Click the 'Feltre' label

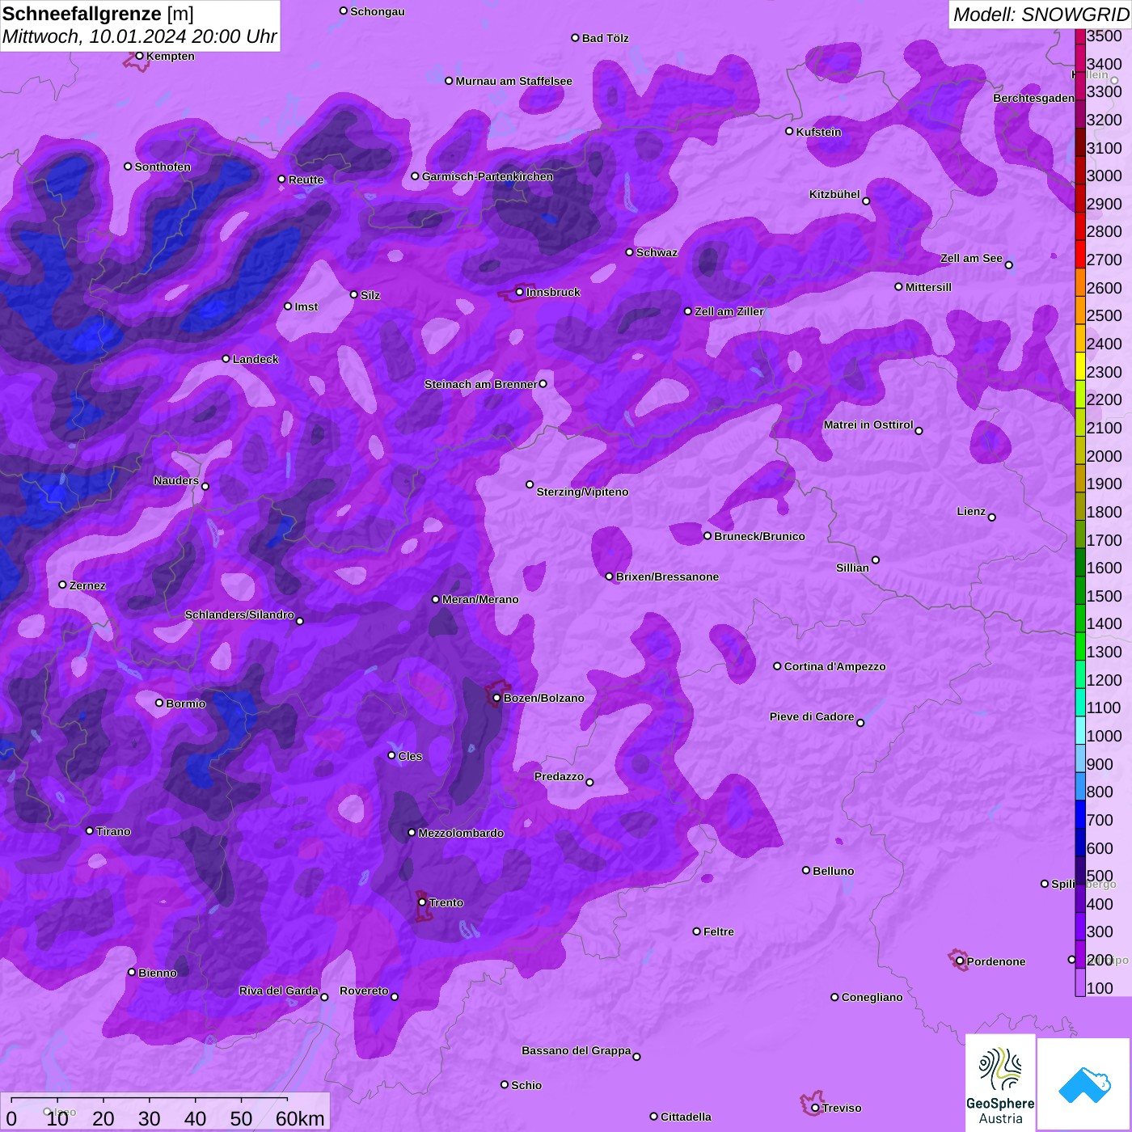click(x=718, y=931)
